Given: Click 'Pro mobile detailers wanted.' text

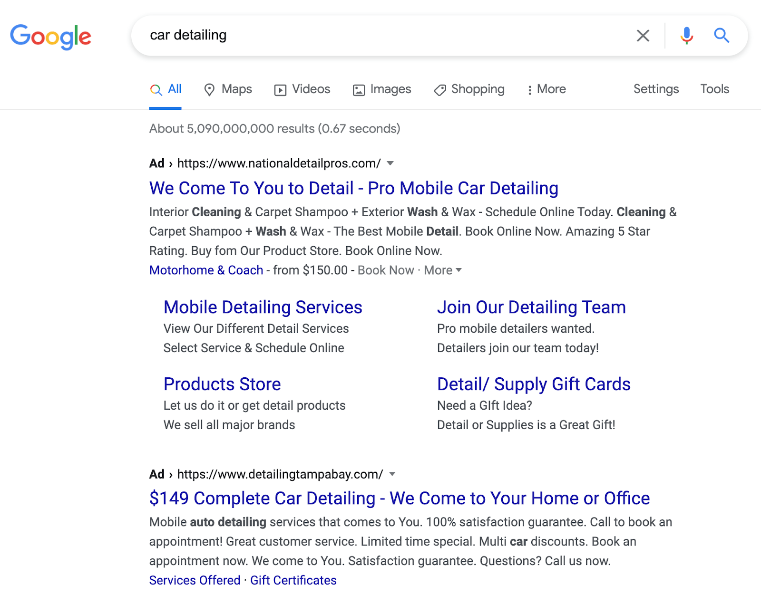Looking at the screenshot, I should 516,328.
